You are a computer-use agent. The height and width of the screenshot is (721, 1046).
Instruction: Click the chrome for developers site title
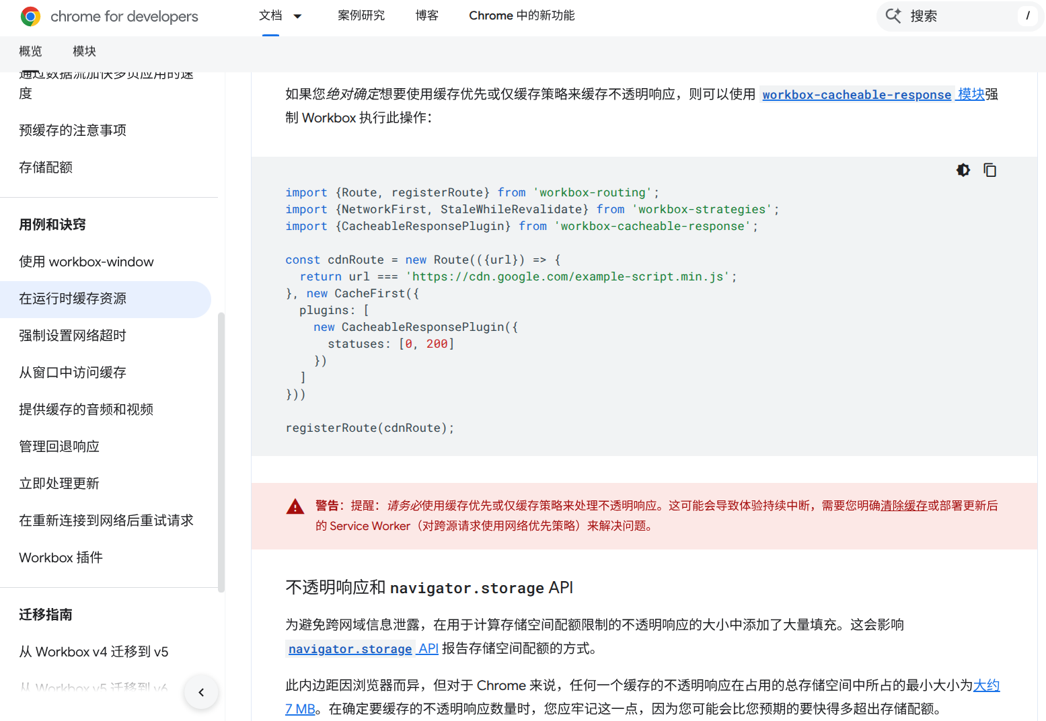click(x=124, y=16)
